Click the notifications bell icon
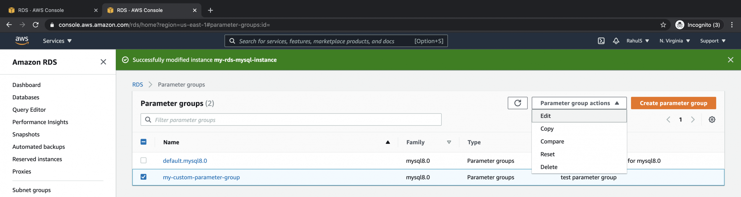This screenshot has width=741, height=197. coord(616,41)
